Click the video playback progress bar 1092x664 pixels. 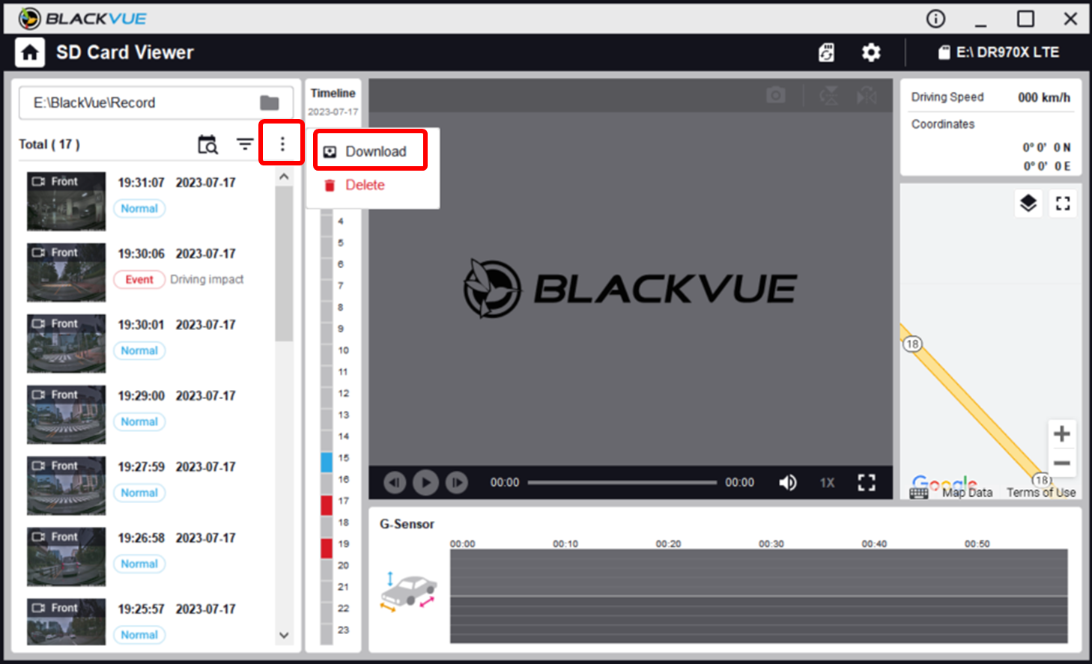pyautogui.click(x=622, y=483)
